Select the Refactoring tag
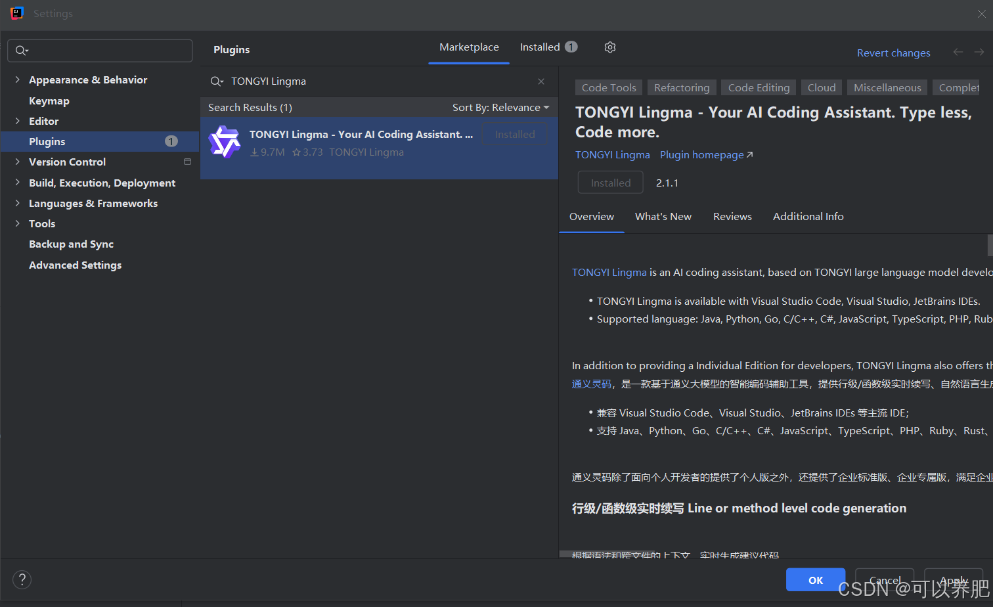Viewport: 993px width, 607px height. tap(682, 87)
